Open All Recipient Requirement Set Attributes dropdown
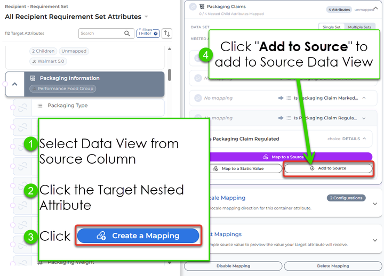This screenshot has height=276, width=384. click(x=146, y=17)
